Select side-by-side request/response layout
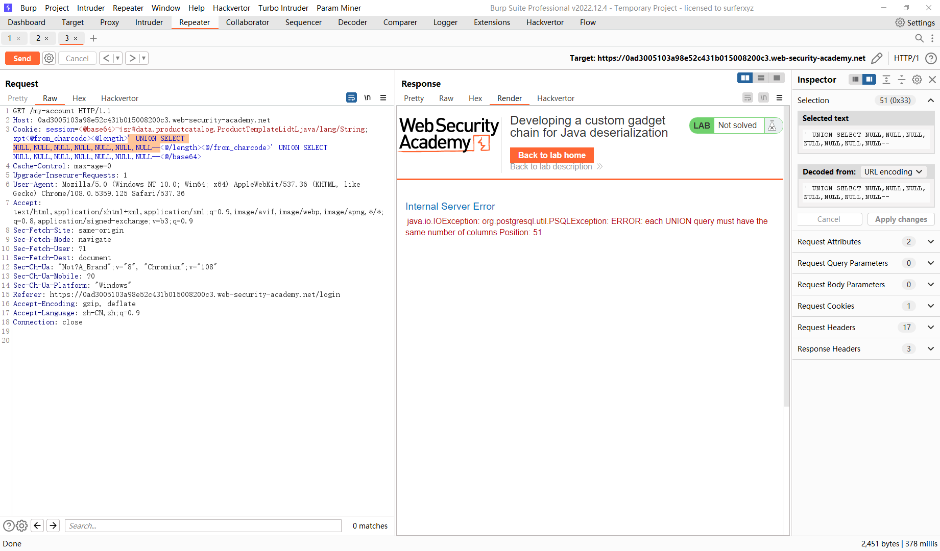 point(745,78)
